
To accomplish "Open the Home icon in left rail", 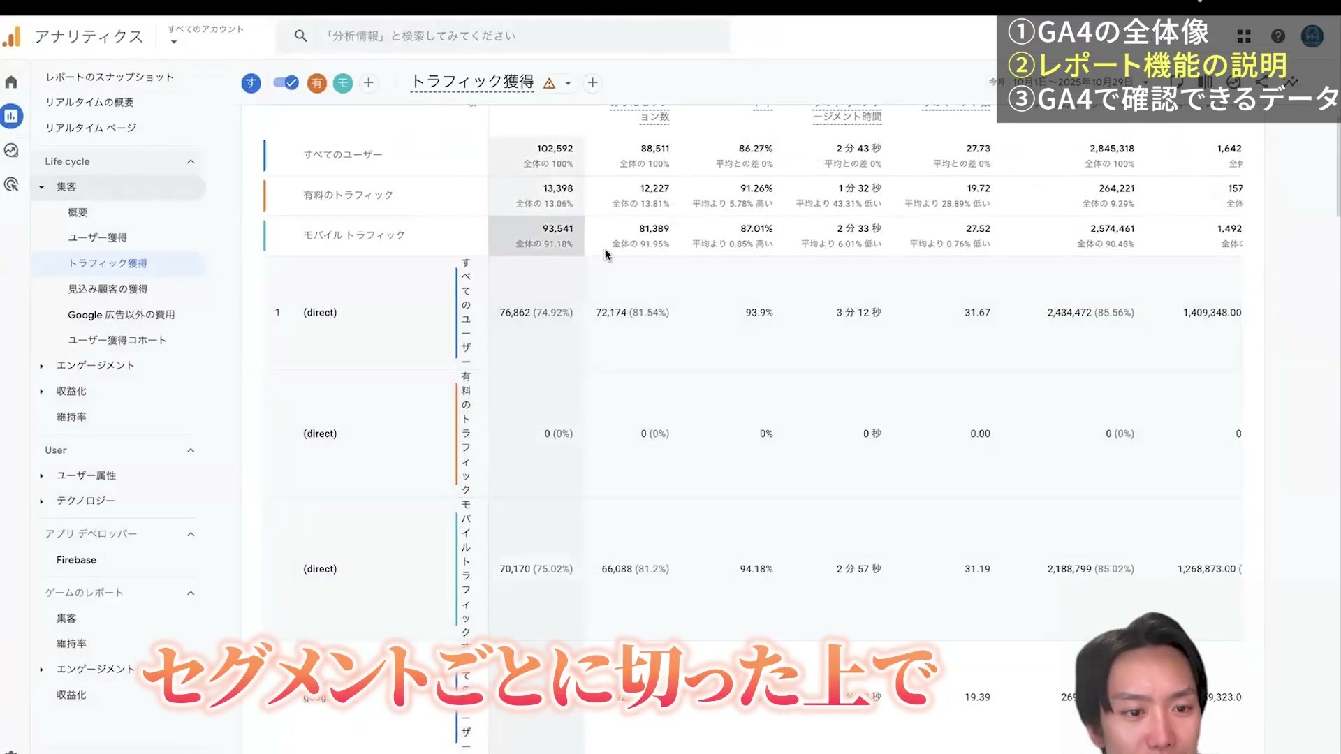I will [11, 82].
